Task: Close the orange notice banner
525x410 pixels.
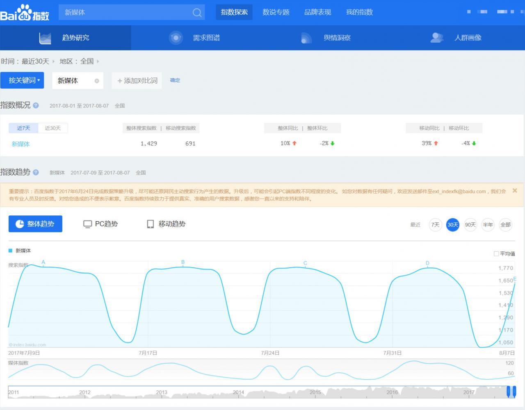Action: tap(515, 190)
